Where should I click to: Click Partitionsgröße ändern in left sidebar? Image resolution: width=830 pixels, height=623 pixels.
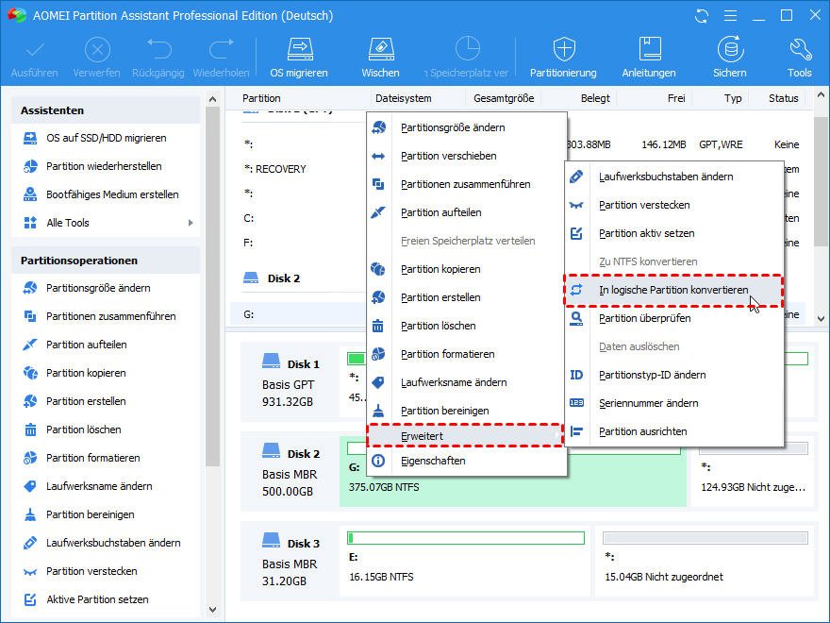[98, 288]
